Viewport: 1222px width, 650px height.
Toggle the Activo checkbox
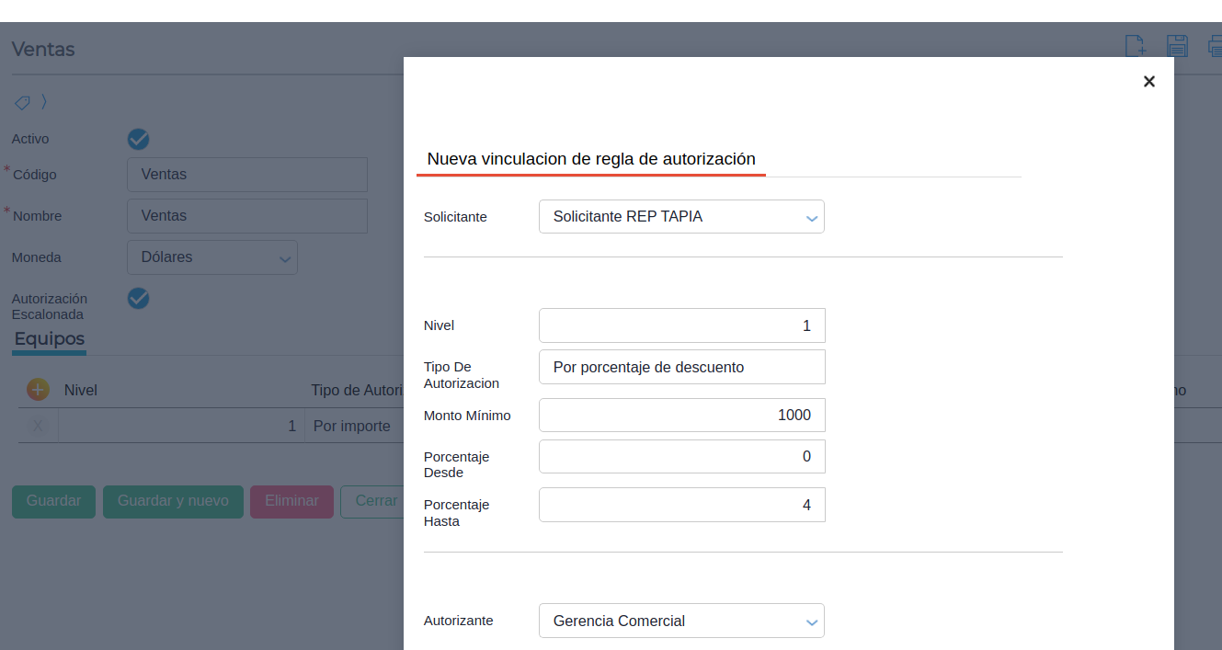(x=139, y=139)
